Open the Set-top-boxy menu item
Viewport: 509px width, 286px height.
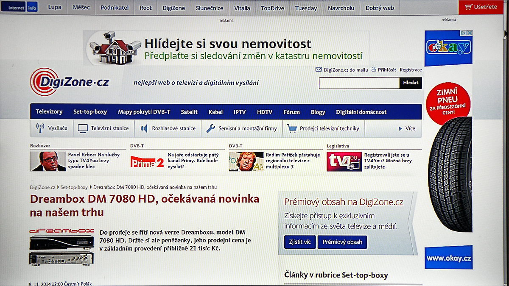click(90, 112)
